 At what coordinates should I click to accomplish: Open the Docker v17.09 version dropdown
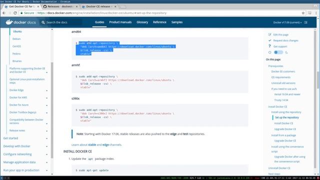[x=287, y=22]
